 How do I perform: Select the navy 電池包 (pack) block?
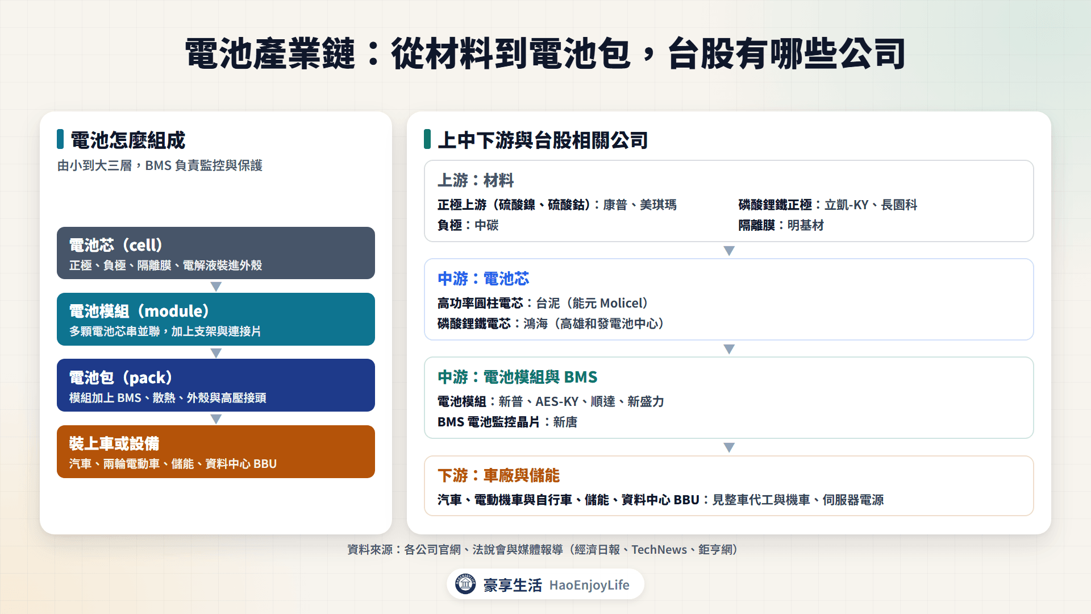pos(216,385)
